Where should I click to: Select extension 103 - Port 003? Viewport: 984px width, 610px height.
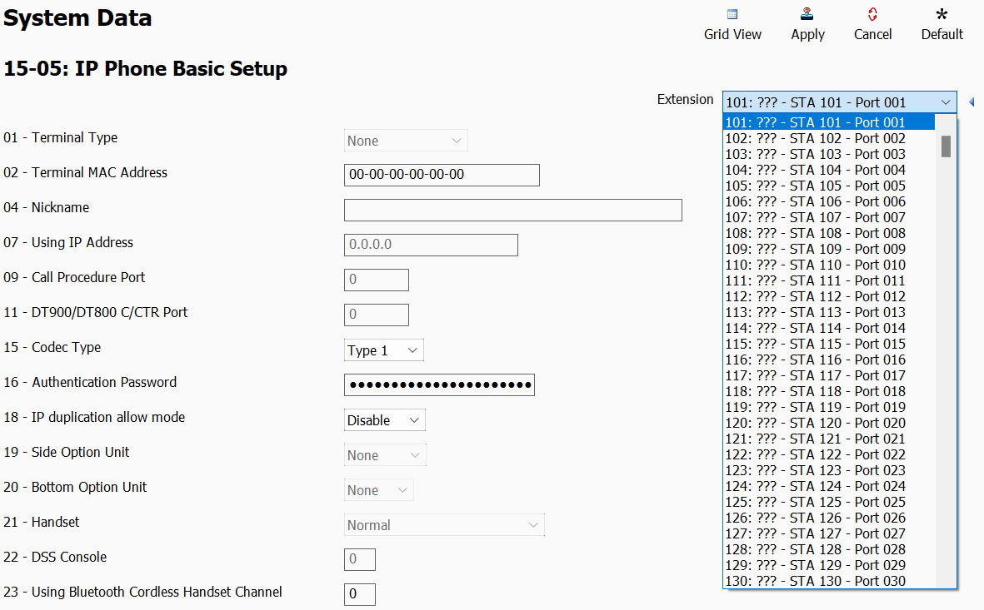tap(829, 154)
